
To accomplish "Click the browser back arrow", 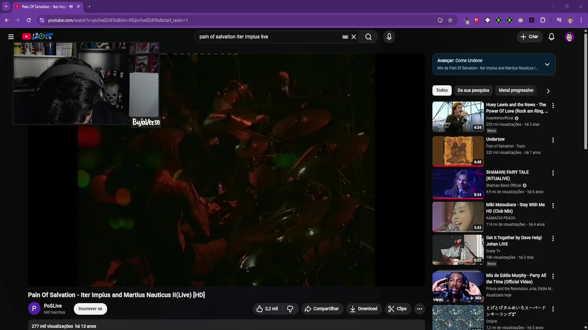I will 7,20.
